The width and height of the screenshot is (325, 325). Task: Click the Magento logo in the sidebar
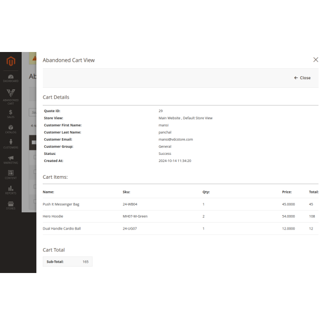tap(11, 61)
